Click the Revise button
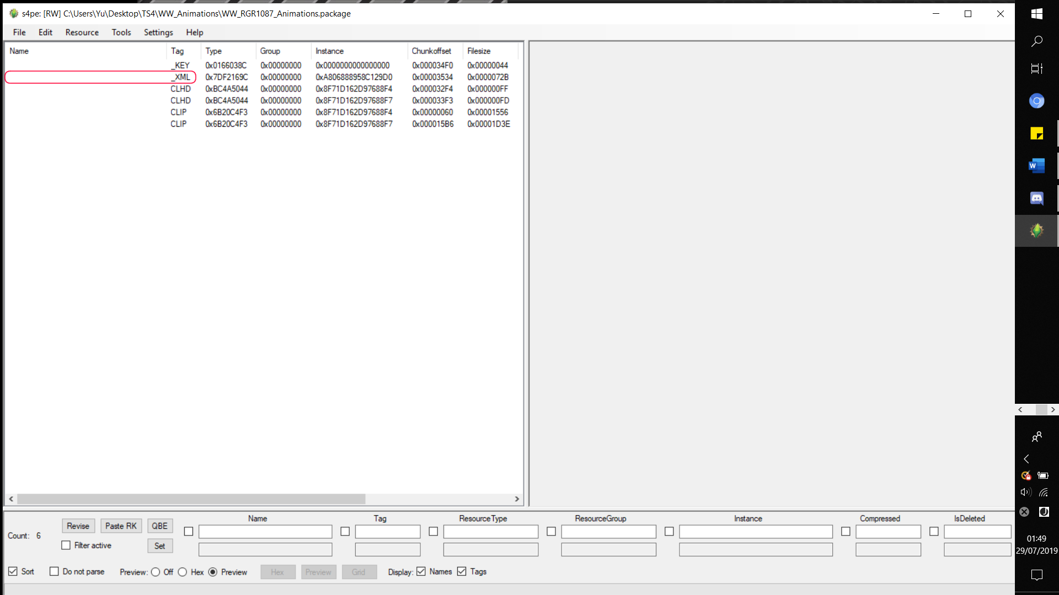 [x=78, y=526]
